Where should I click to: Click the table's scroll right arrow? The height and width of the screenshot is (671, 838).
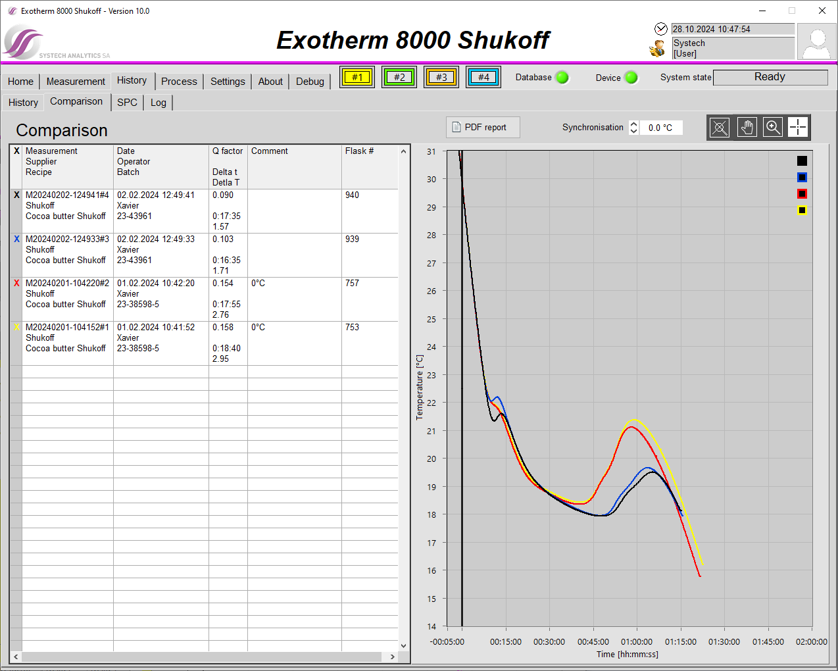pyautogui.click(x=393, y=657)
